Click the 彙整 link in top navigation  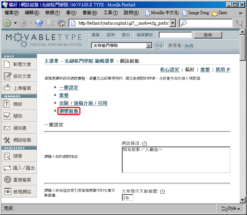tap(205, 70)
